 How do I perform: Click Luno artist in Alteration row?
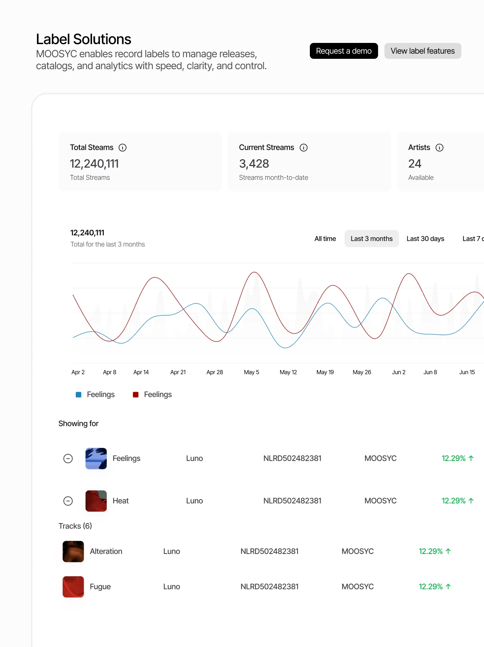[x=172, y=551]
